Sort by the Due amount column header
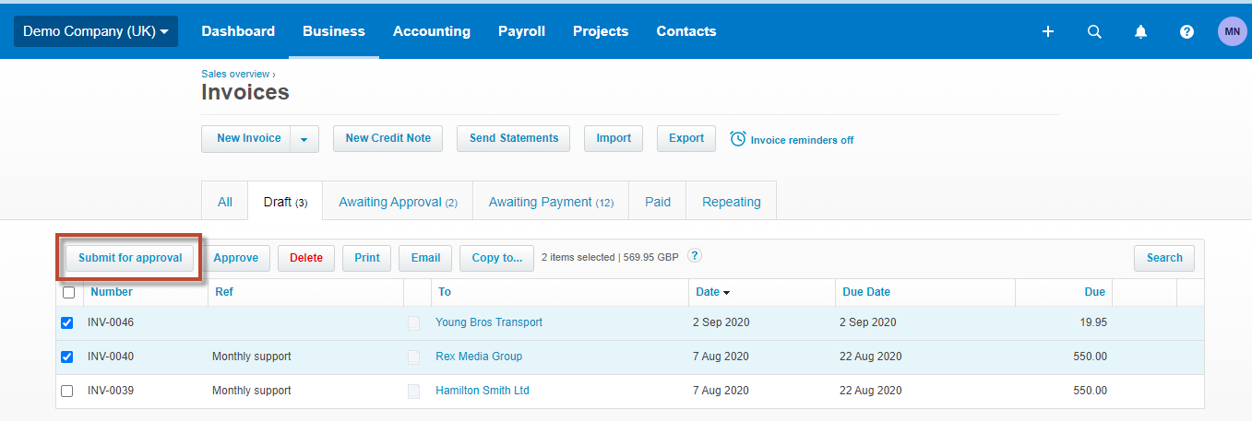Viewport: 1252px width, 421px height. tap(1095, 292)
